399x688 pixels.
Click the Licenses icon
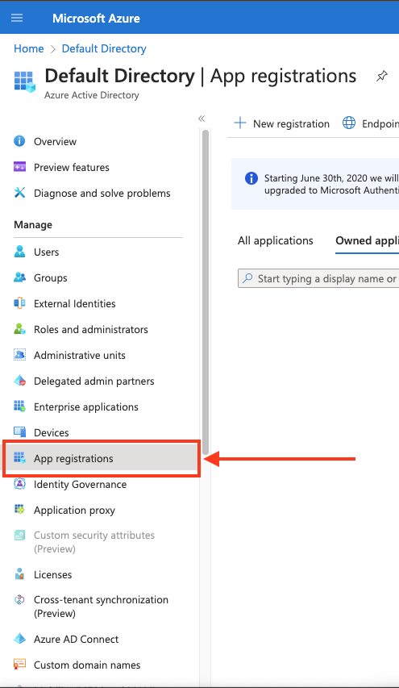pyautogui.click(x=19, y=574)
